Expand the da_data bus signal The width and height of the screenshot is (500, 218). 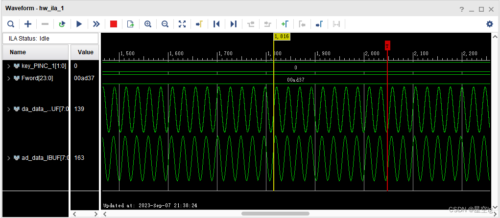[9, 109]
